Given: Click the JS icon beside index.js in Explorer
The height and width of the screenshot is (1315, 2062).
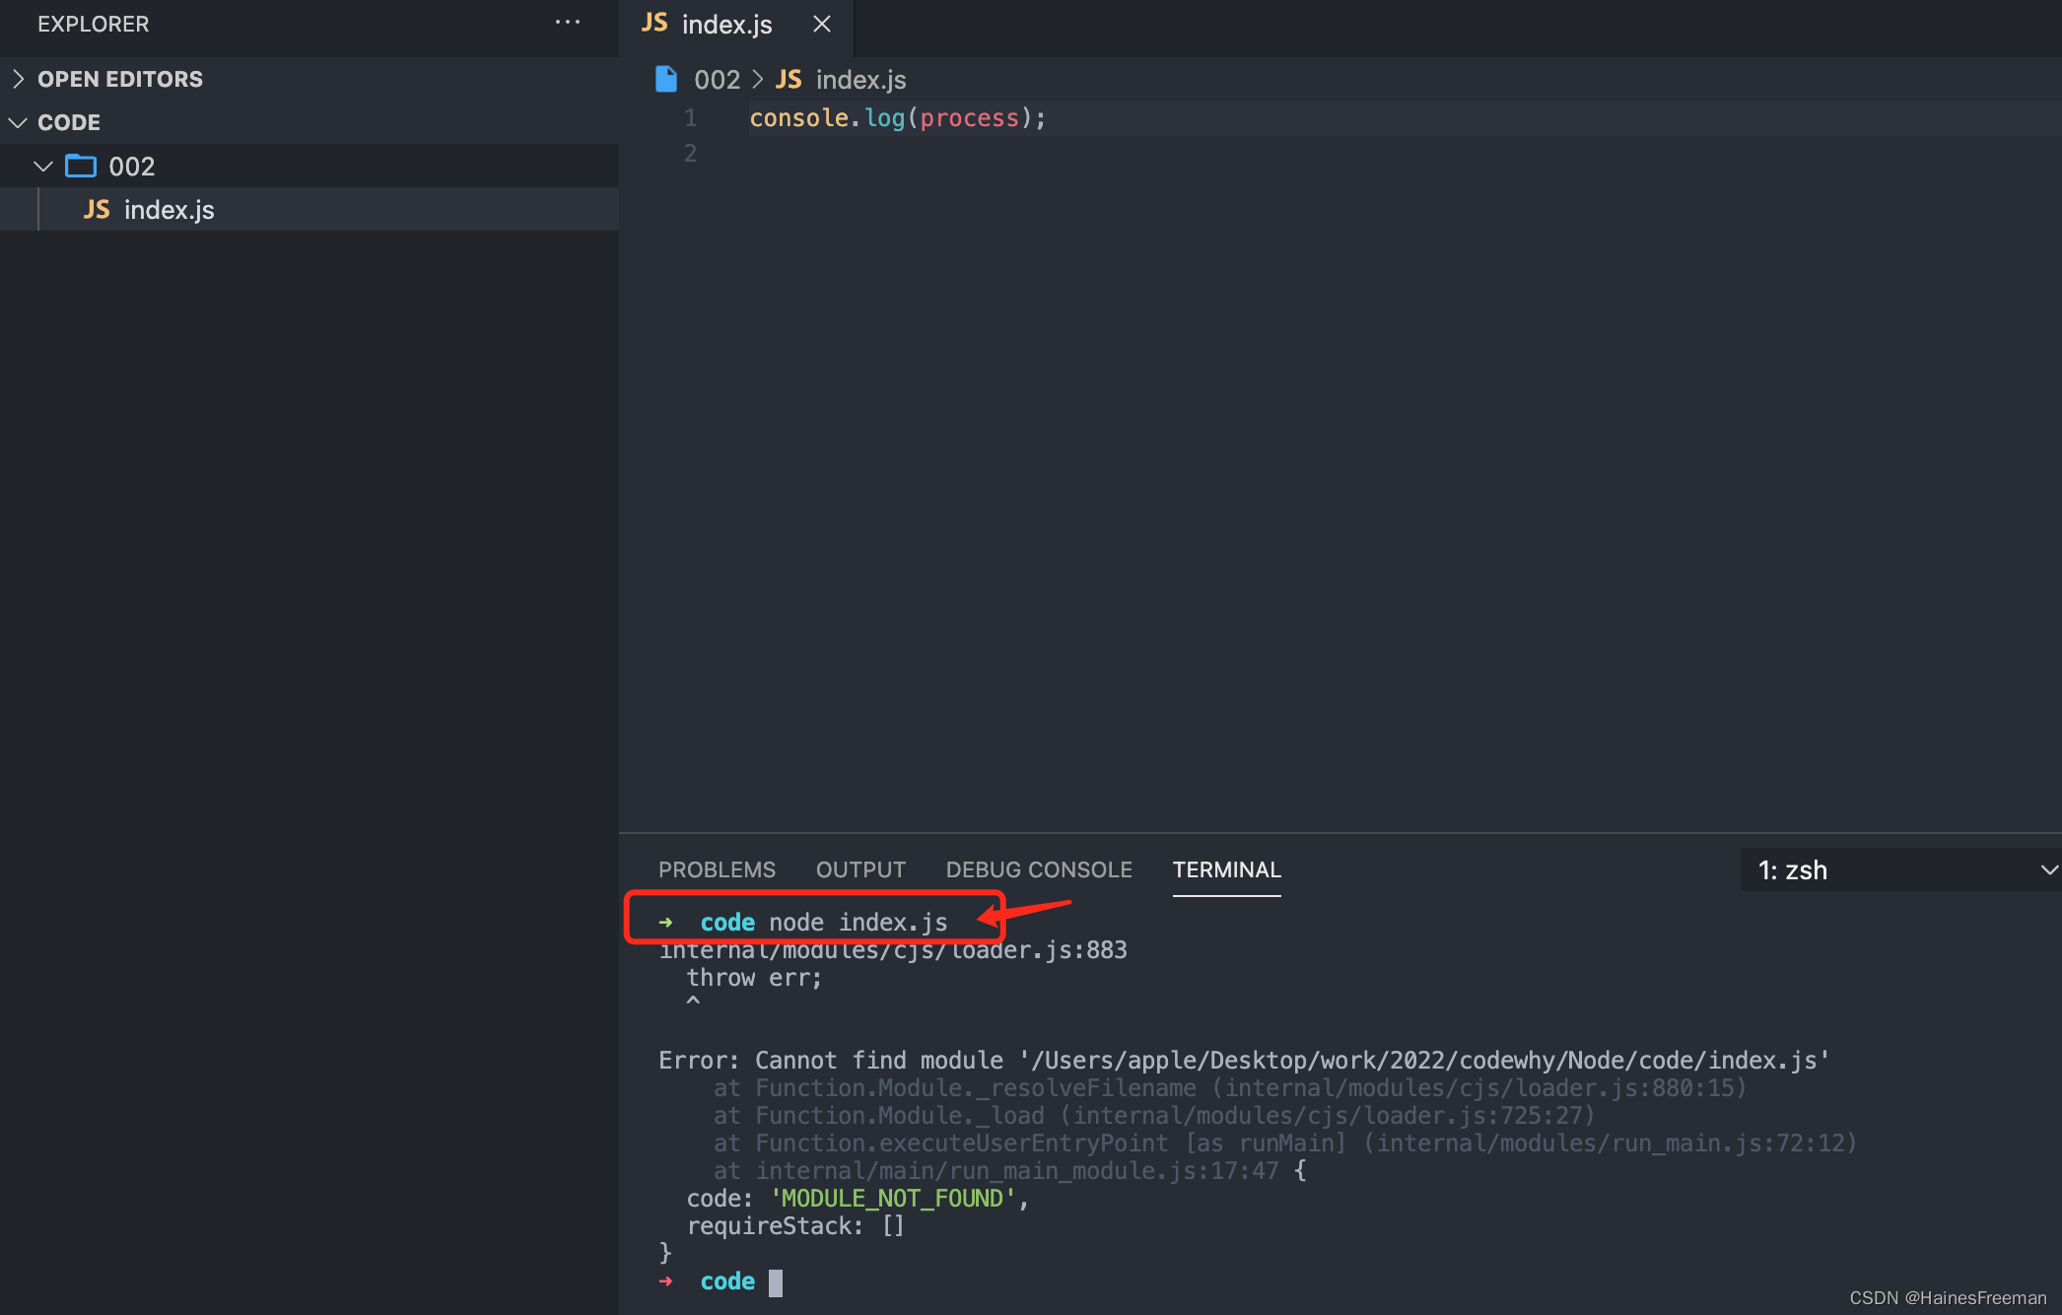Looking at the screenshot, I should coord(97,209).
